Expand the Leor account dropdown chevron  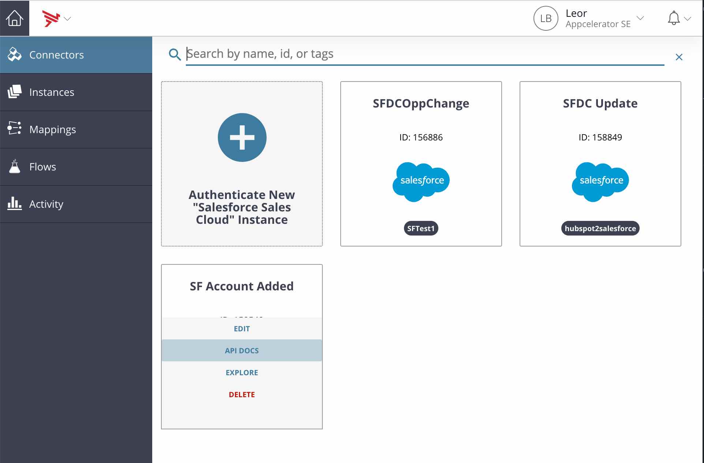pos(640,18)
